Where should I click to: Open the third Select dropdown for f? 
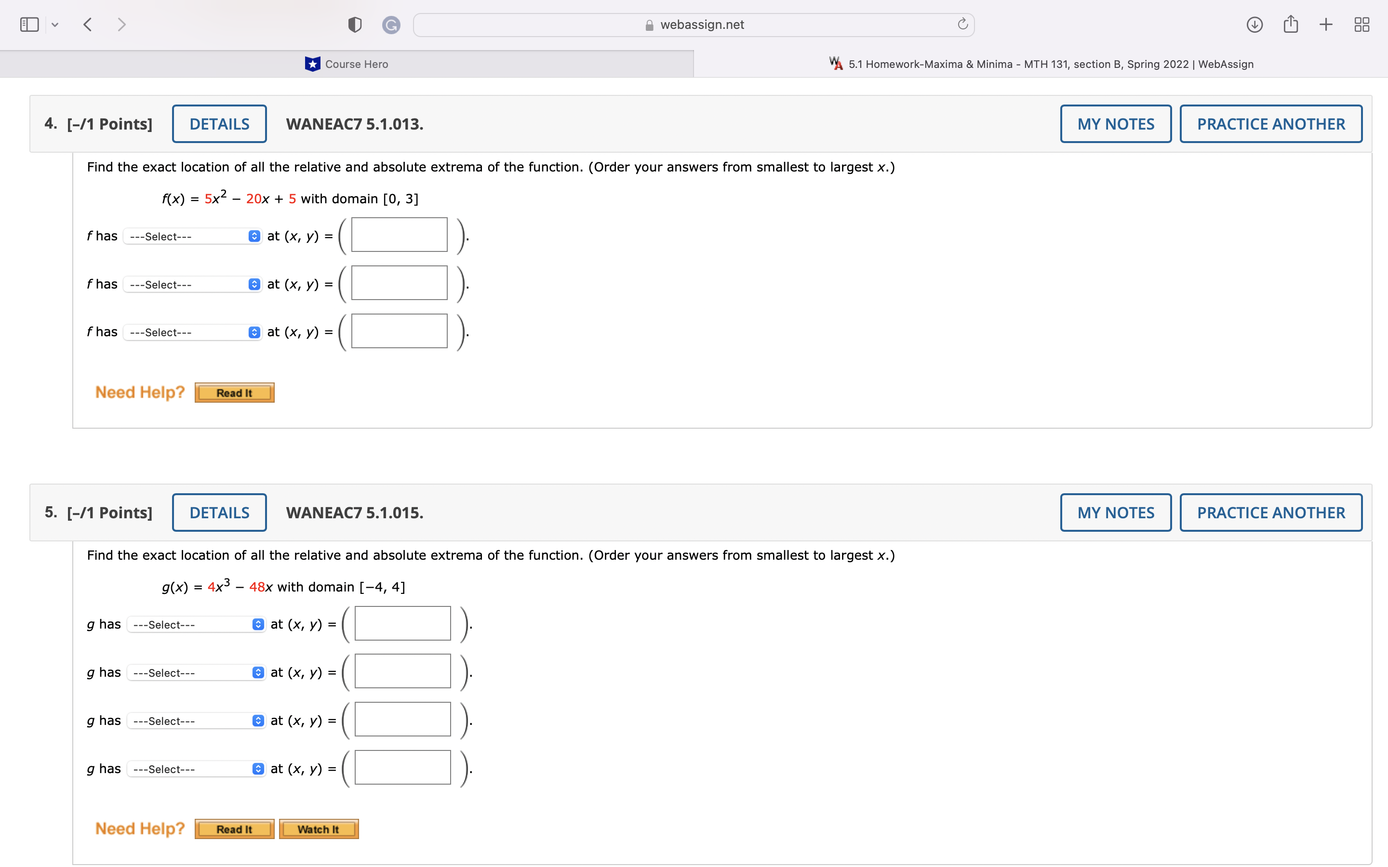(191, 332)
